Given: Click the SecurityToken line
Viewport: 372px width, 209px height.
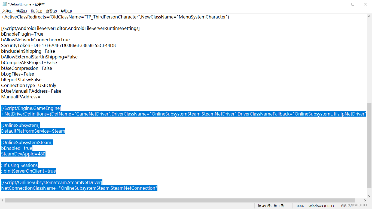Looking at the screenshot, I should point(59,45).
